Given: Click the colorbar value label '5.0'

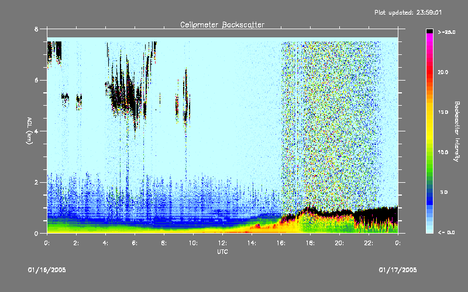Looking at the screenshot, I should [443, 192].
